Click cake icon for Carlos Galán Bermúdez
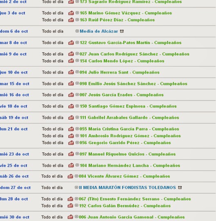The width and height of the screenshot is (216, 221). click(x=70, y=206)
